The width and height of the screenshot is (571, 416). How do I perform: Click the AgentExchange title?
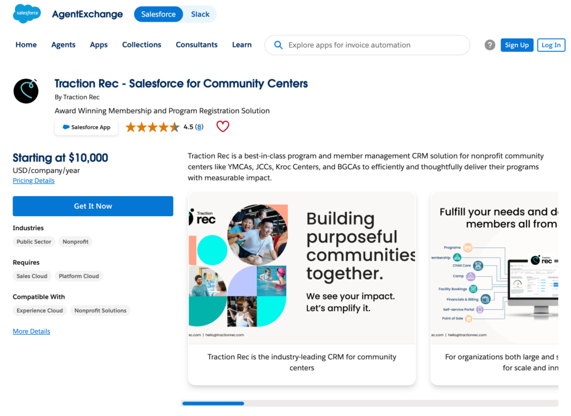pos(88,14)
